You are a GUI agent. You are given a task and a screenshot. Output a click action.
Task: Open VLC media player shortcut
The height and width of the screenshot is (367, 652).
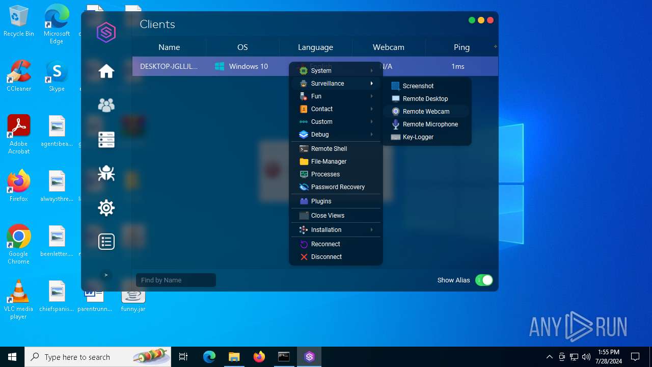[x=19, y=300]
